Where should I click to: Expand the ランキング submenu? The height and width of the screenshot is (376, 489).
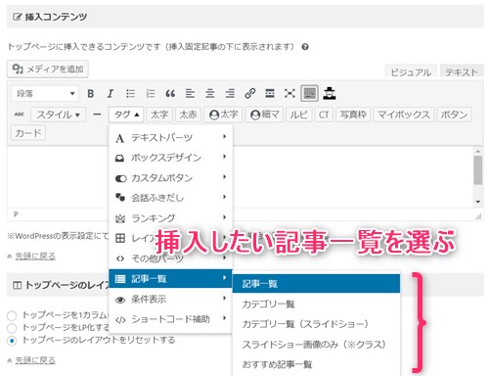(x=170, y=218)
